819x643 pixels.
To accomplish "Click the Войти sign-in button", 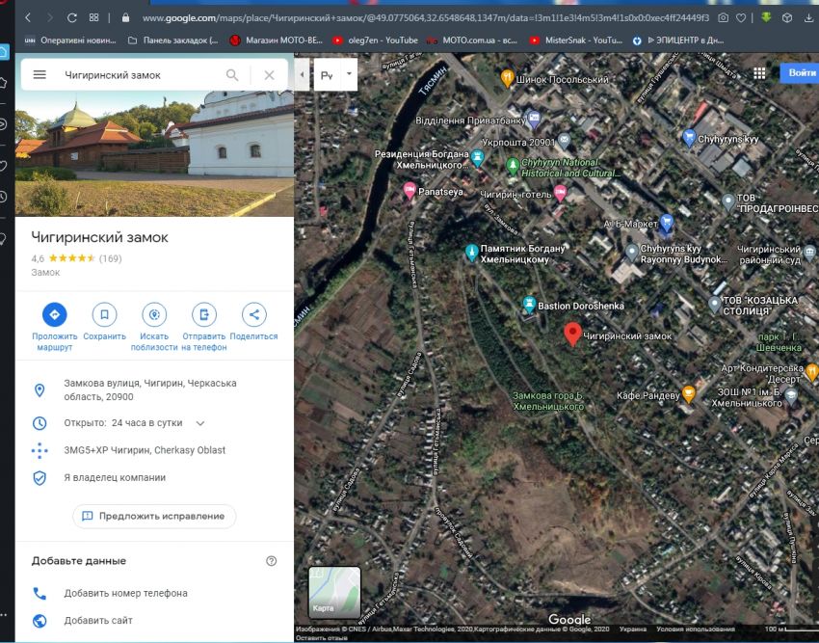I will pyautogui.click(x=800, y=72).
